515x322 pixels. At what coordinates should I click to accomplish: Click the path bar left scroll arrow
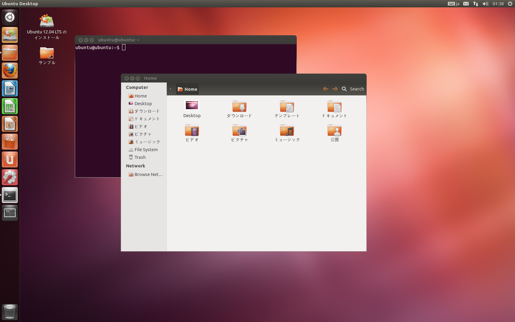[x=171, y=89]
